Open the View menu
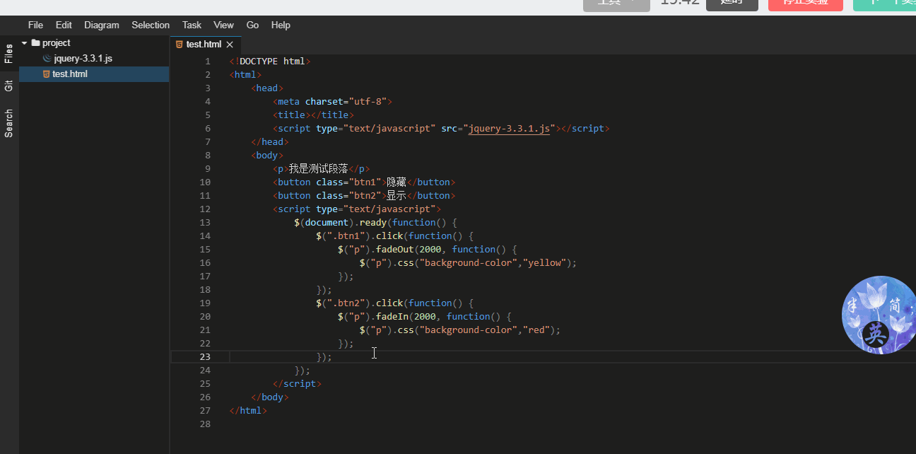The height and width of the screenshot is (454, 916). click(223, 25)
